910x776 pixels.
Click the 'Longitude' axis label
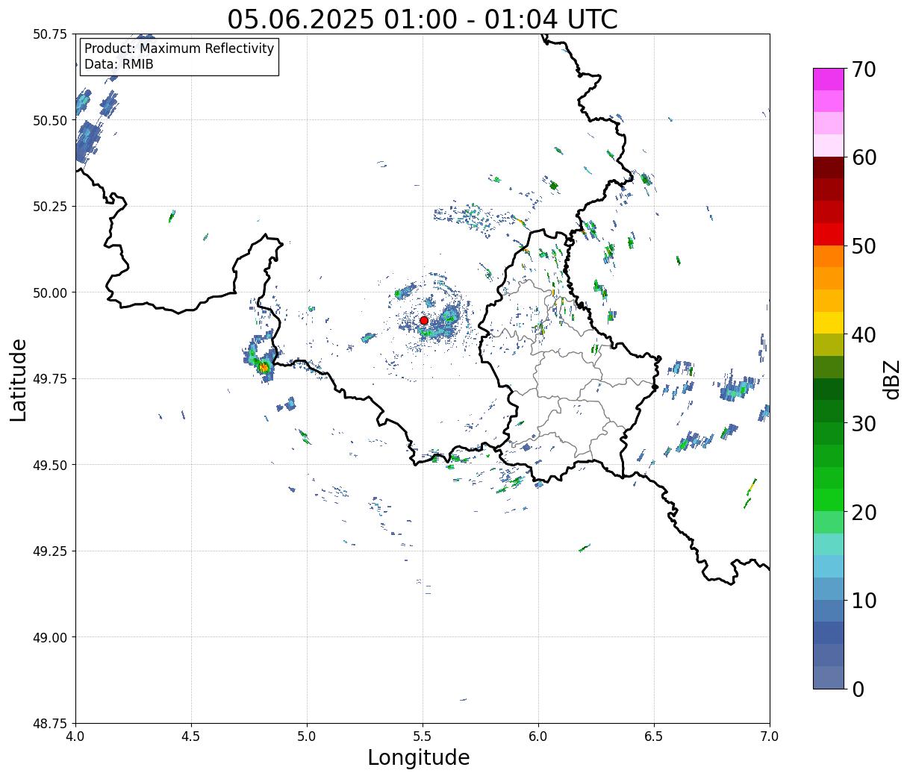(419, 757)
